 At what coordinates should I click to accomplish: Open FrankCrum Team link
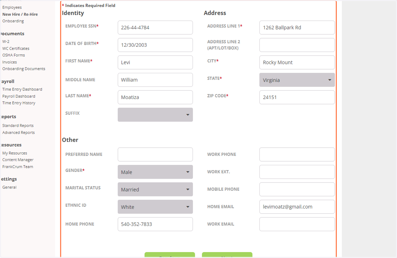click(18, 167)
